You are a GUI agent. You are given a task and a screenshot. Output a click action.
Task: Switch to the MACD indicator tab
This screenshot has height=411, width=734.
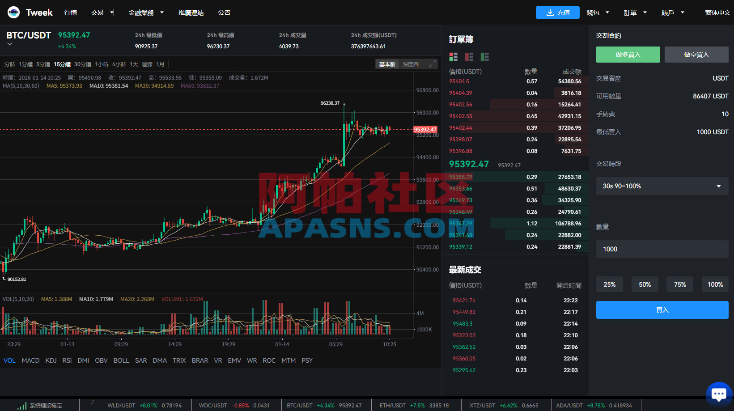[x=30, y=360]
